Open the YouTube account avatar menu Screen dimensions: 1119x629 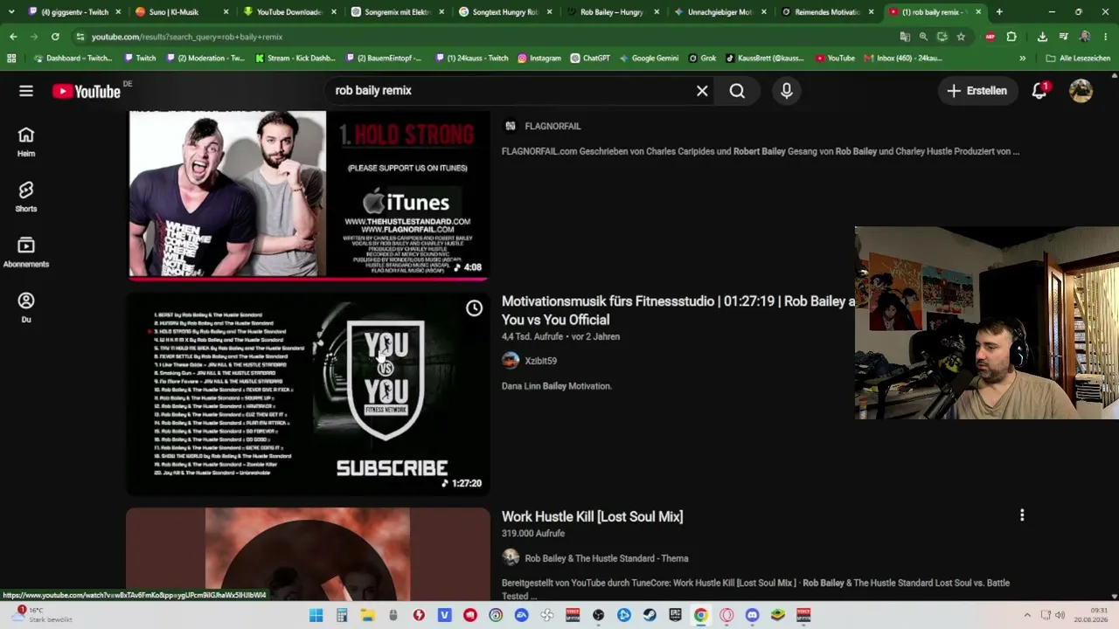point(1081,91)
